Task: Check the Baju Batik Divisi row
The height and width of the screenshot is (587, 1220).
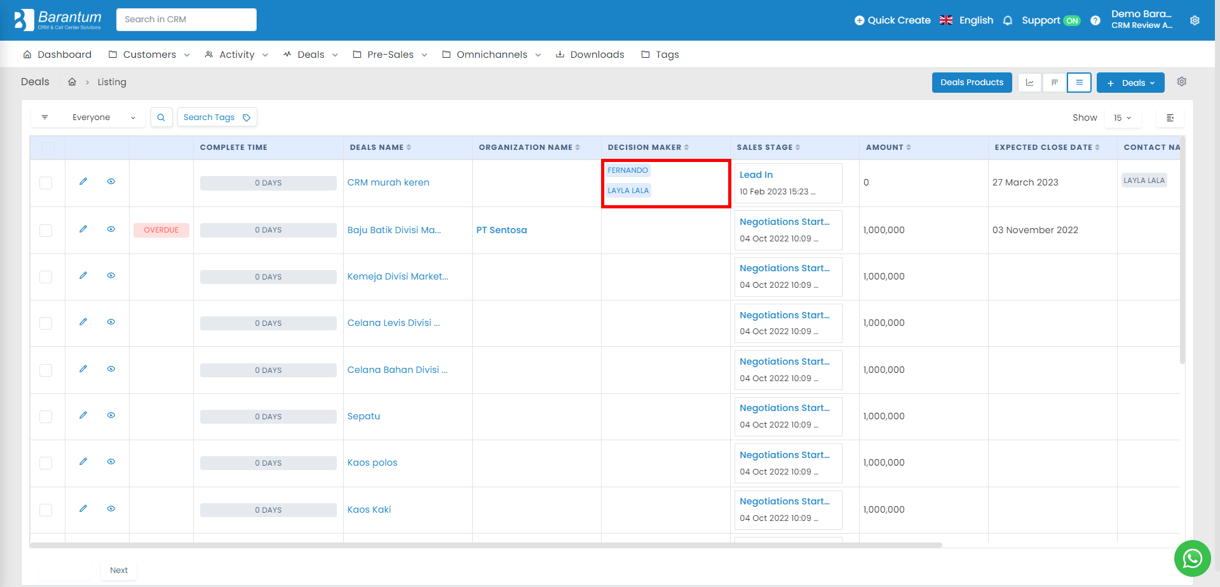Action: 46,230
